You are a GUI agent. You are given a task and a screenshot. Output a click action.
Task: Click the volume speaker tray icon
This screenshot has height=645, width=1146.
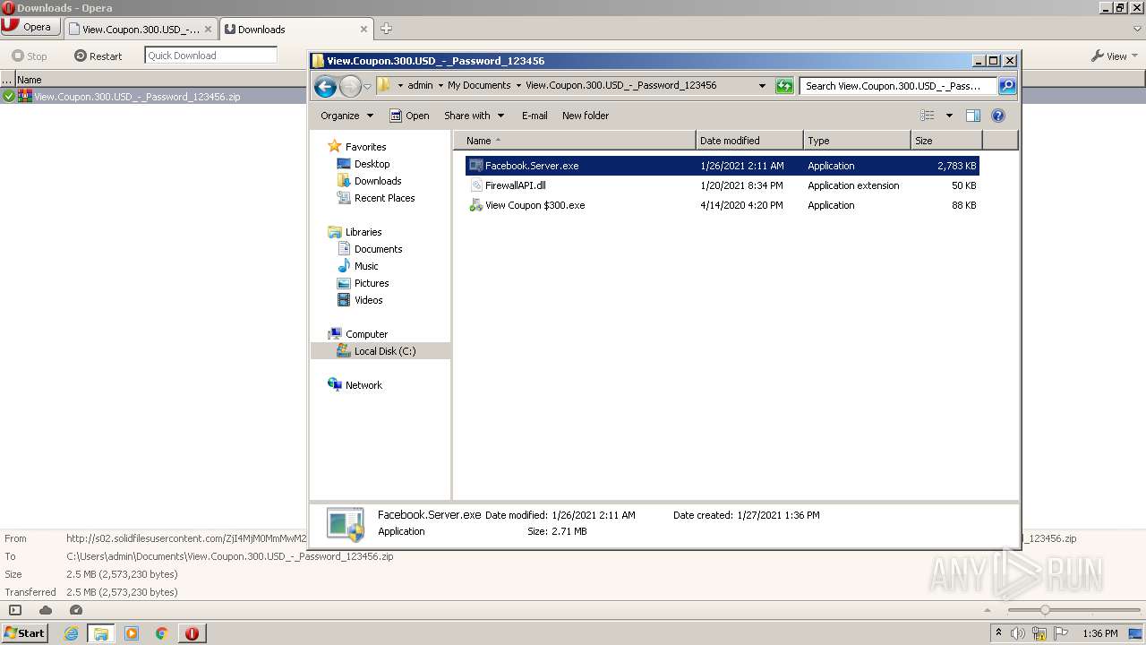click(1018, 633)
